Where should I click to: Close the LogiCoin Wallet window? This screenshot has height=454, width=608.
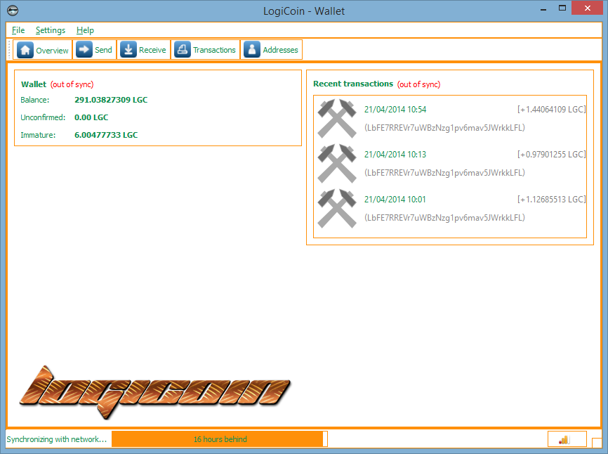[x=588, y=8]
